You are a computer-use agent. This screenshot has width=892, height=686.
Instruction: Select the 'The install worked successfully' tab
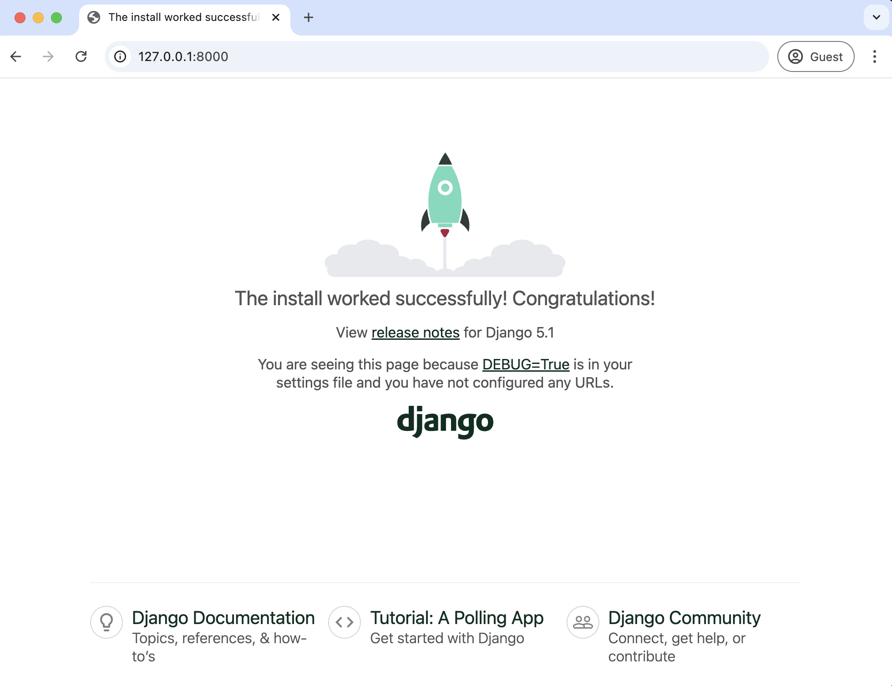[184, 18]
